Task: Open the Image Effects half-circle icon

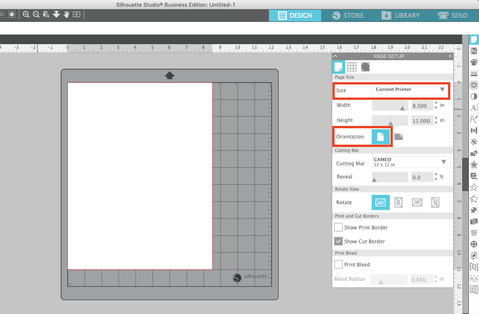Action: [x=474, y=96]
